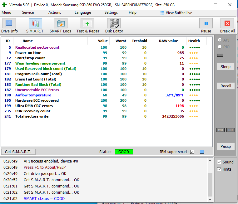Click the RAW value column header
The image size is (238, 204).
[x=168, y=41]
